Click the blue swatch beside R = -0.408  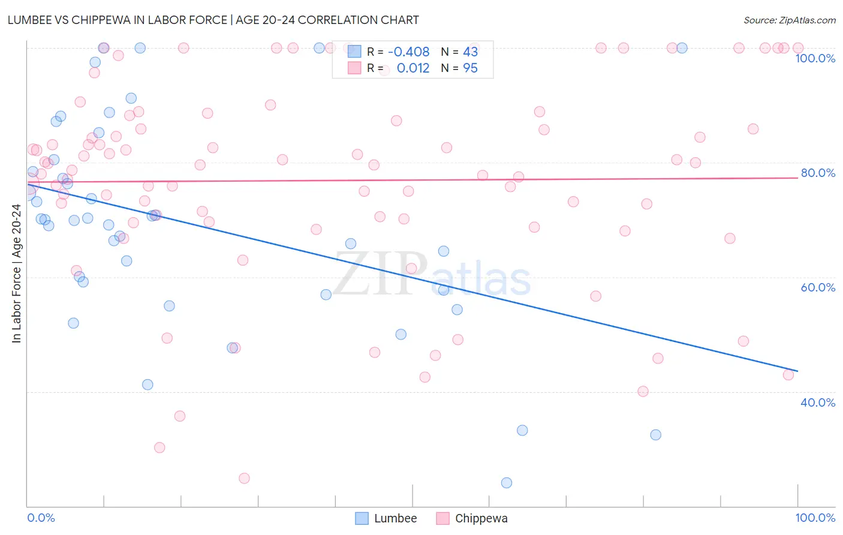pos(354,52)
